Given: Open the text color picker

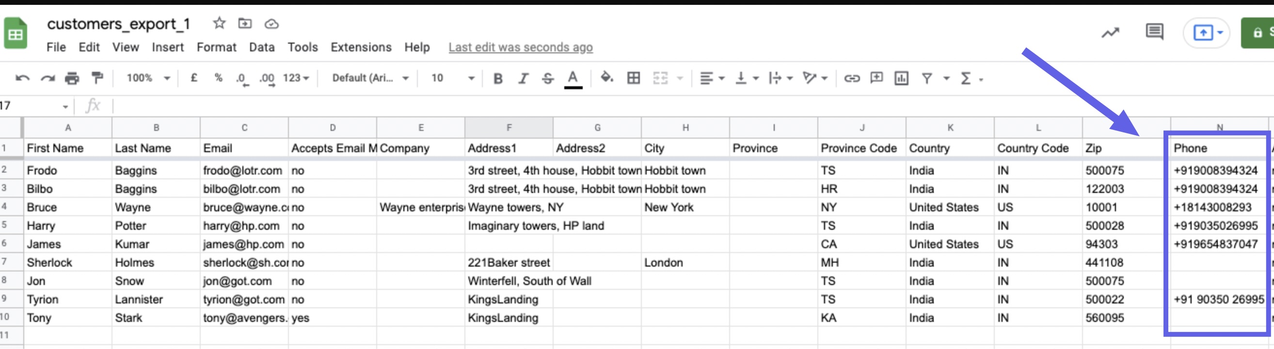Looking at the screenshot, I should click(573, 79).
